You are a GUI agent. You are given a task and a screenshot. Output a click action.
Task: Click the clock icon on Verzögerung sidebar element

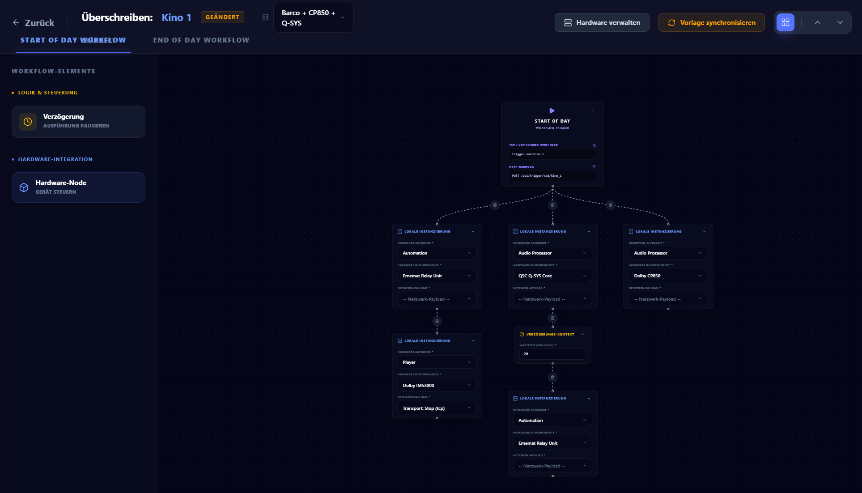click(27, 121)
